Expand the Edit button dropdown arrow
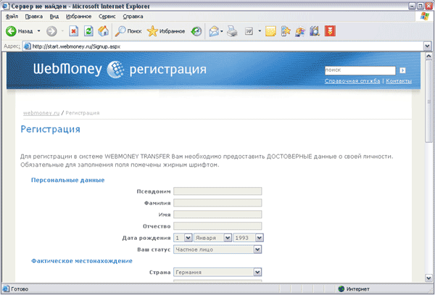This screenshot has width=435, height=295. [260, 31]
